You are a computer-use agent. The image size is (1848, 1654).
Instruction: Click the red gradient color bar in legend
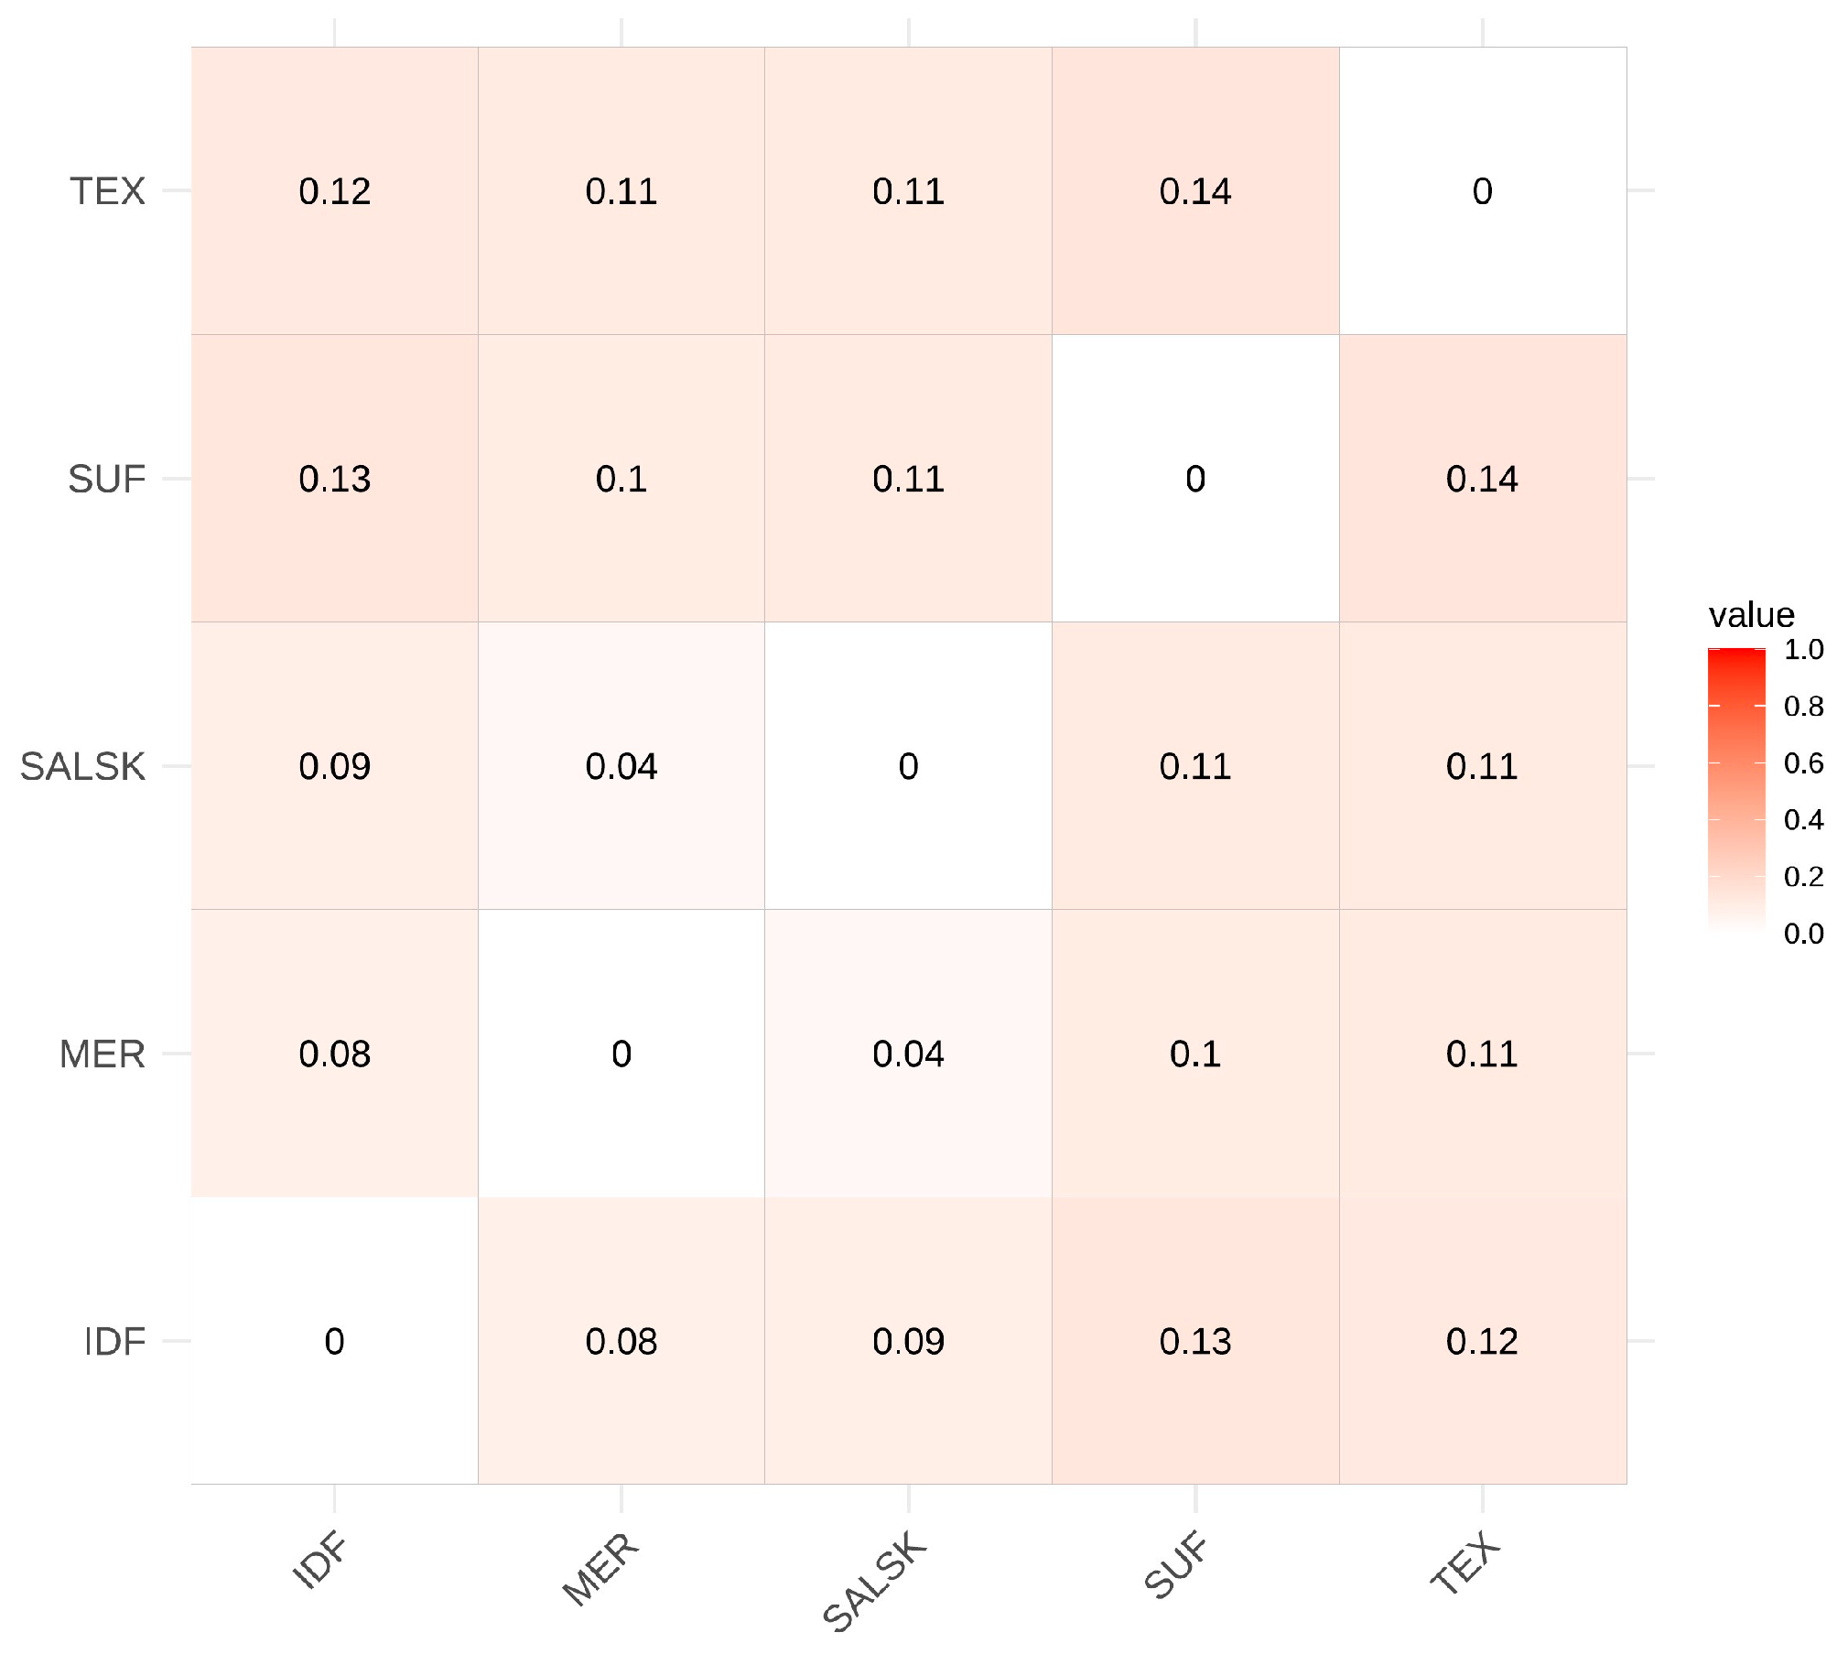tap(1735, 790)
